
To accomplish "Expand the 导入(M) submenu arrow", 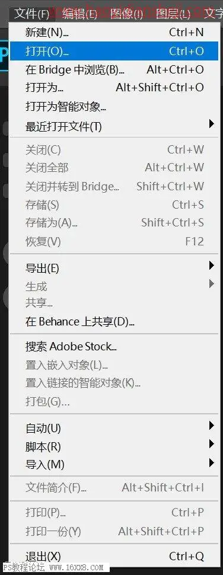I will 211,462.
